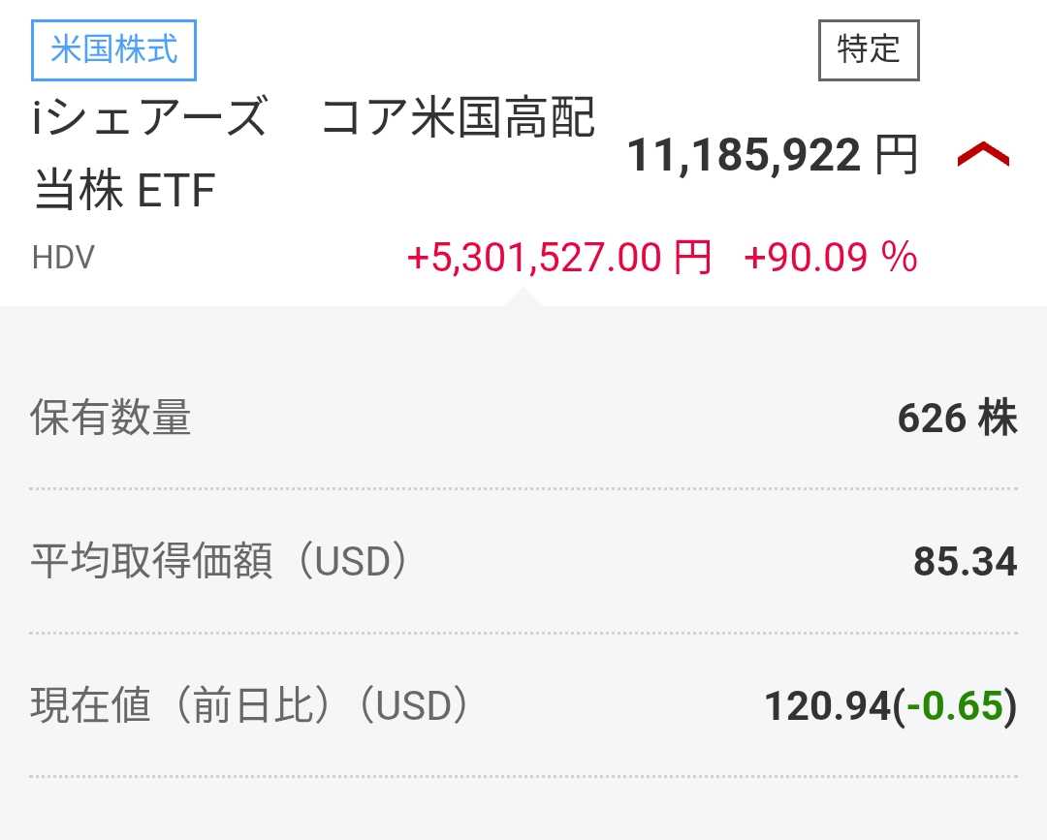The width and height of the screenshot is (1047, 840).
Task: Tap the +90.09 % gain percentage
Action: [x=830, y=258]
